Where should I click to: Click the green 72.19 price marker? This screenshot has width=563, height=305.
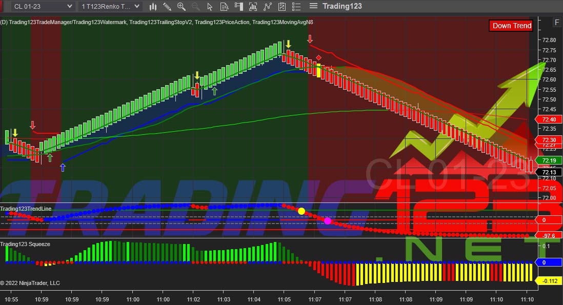[549, 160]
